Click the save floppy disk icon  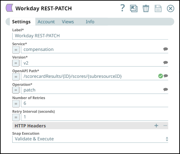pyautogui.click(x=158, y=8)
